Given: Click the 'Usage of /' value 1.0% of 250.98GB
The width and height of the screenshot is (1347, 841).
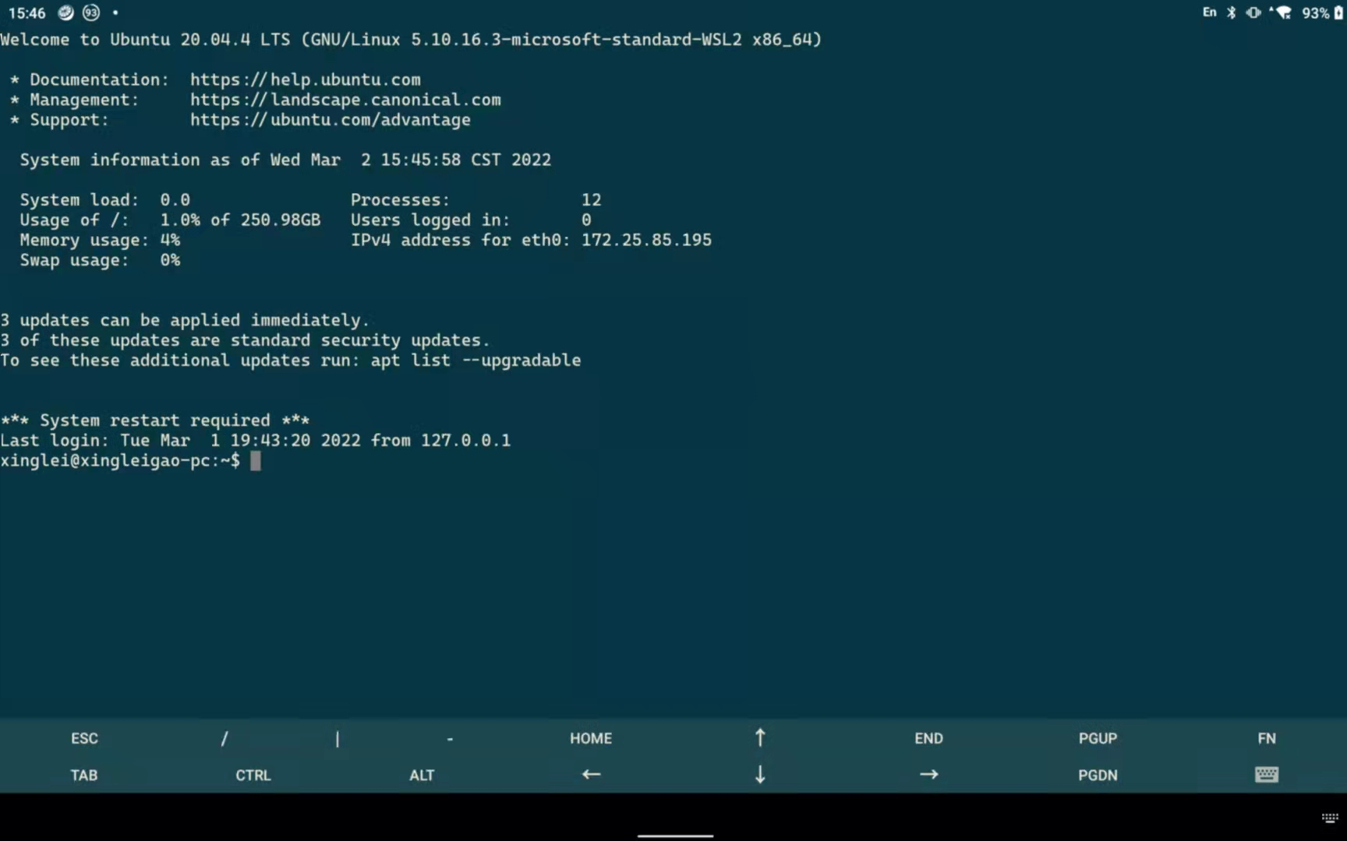Looking at the screenshot, I should pyautogui.click(x=240, y=220).
